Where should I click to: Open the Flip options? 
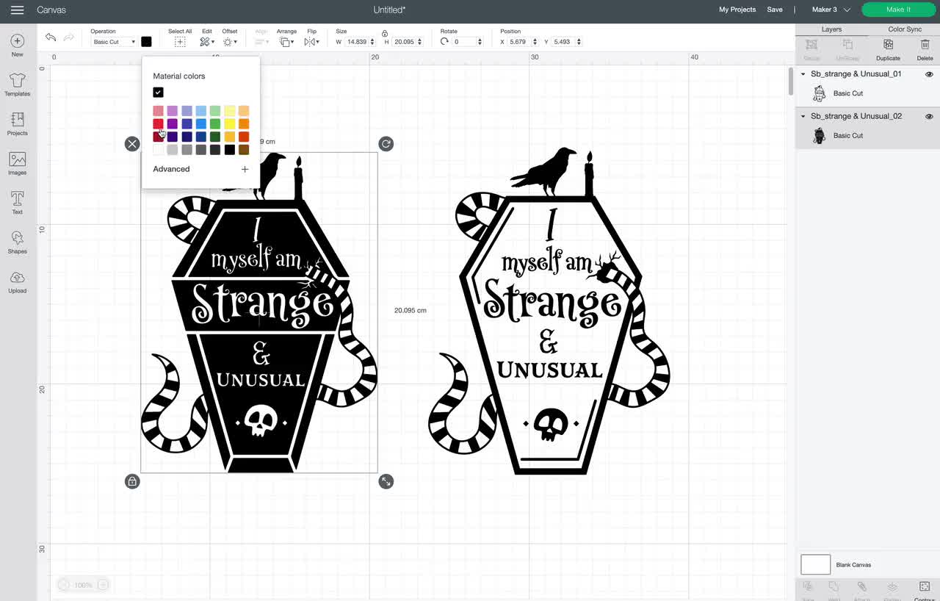tap(311, 42)
